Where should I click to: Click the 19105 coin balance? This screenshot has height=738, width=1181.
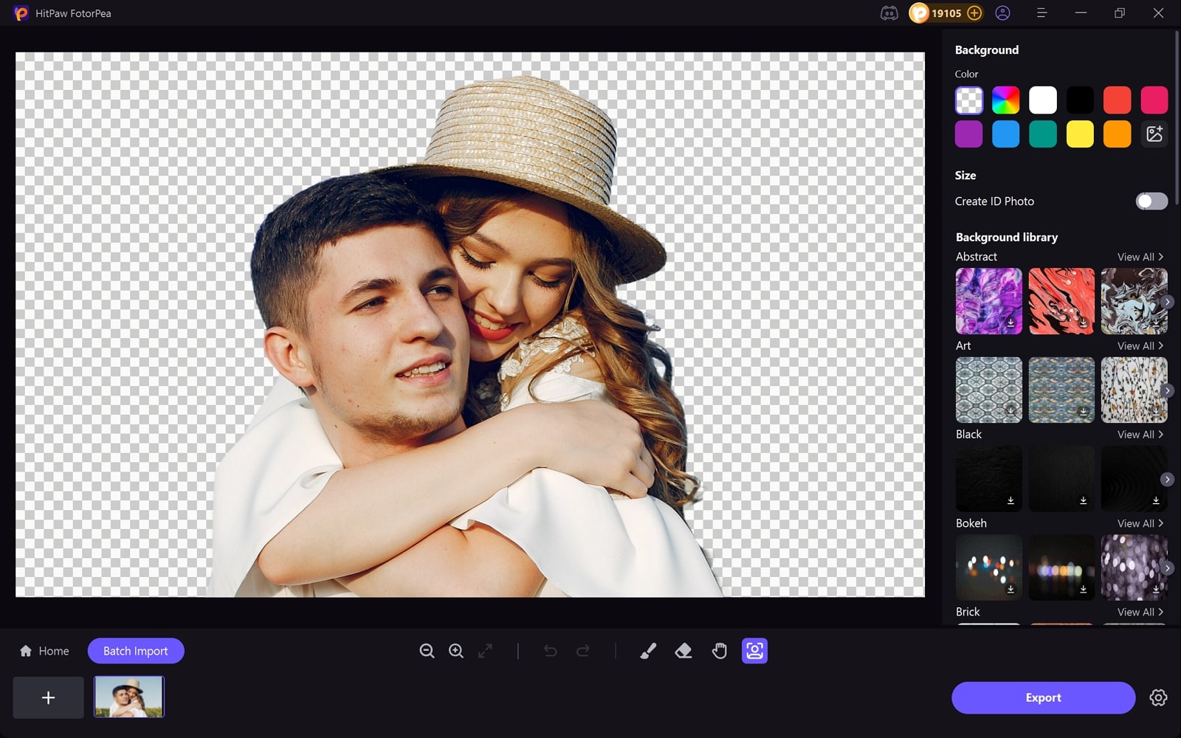pos(946,13)
